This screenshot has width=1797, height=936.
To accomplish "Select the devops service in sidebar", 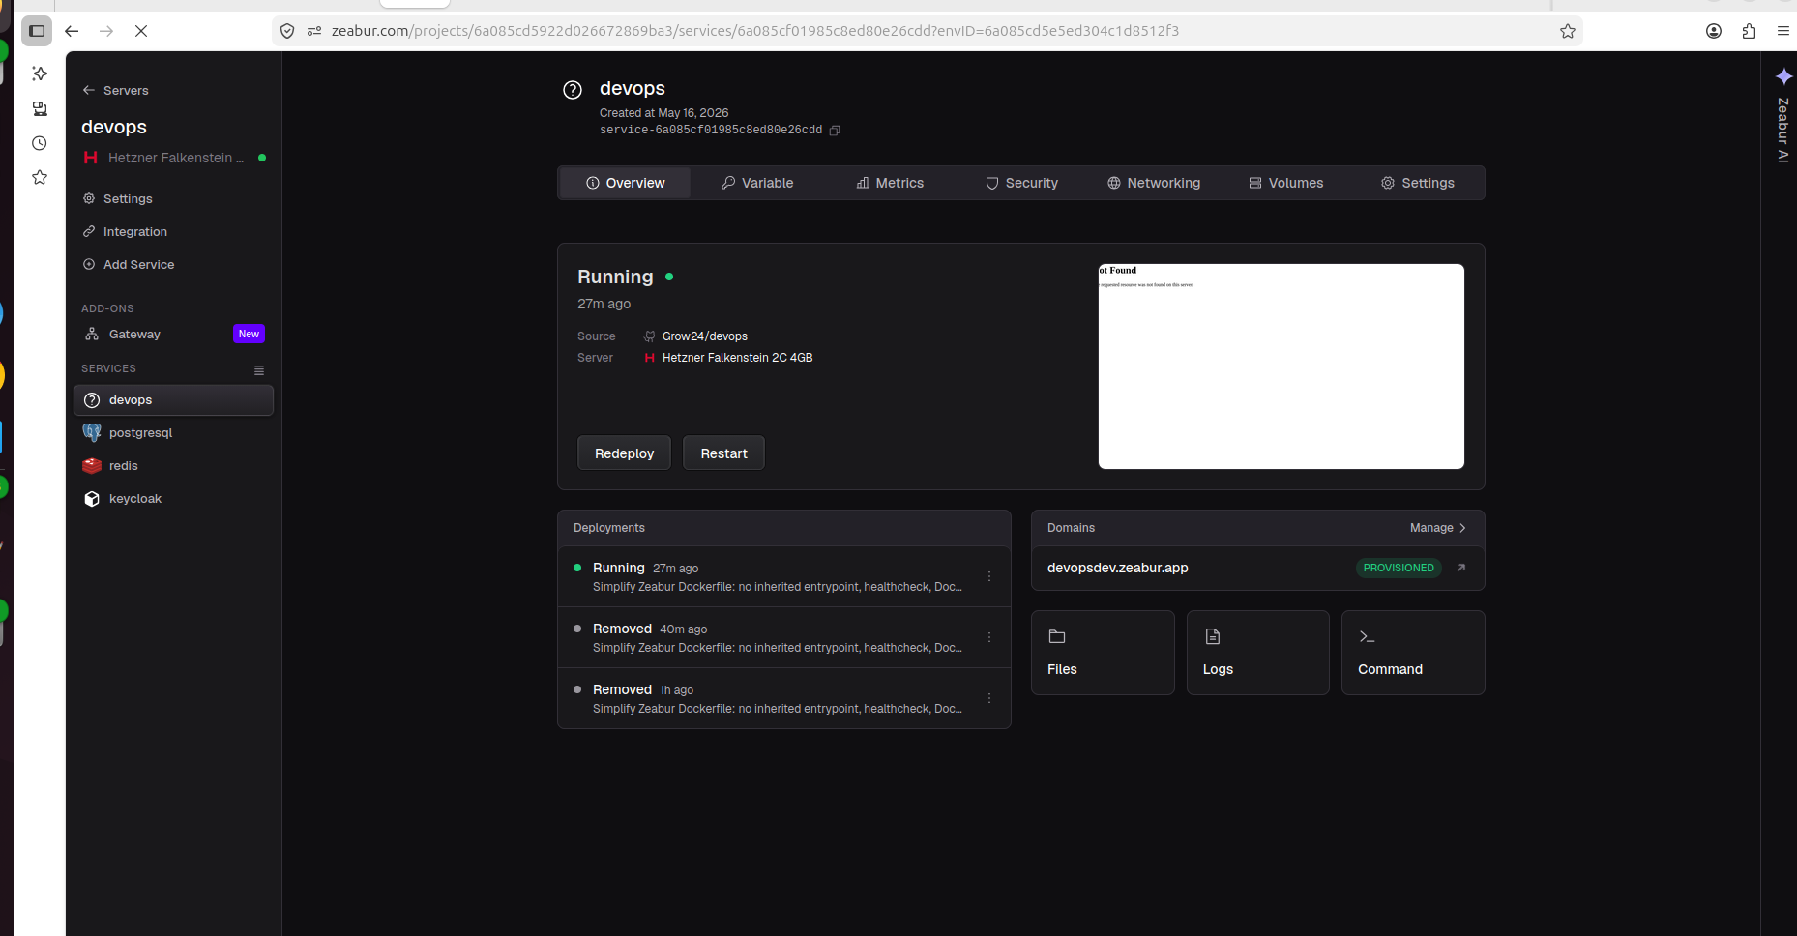I will click(x=174, y=400).
